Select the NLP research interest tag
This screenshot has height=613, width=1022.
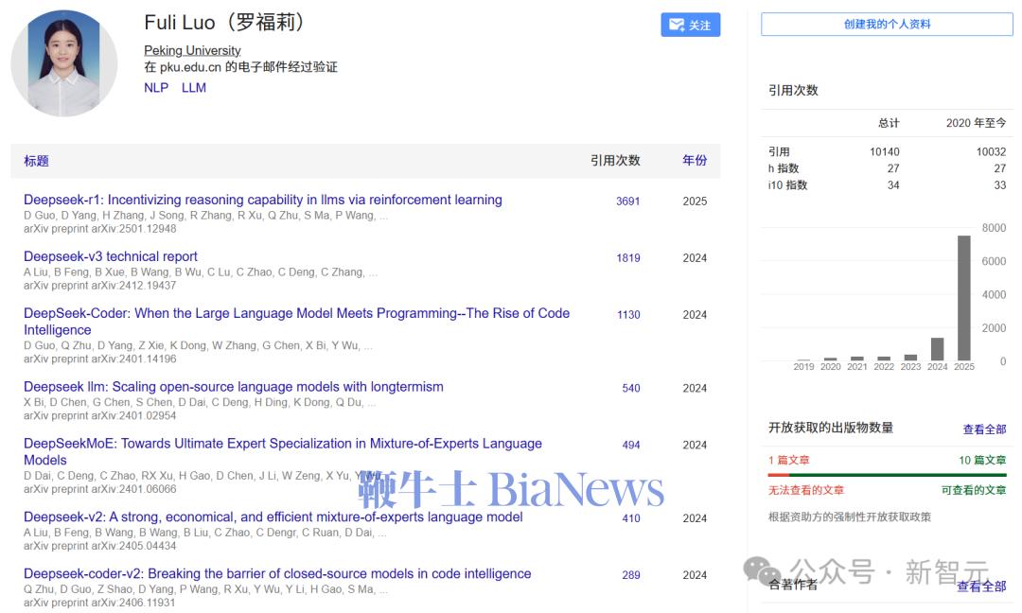coord(156,88)
